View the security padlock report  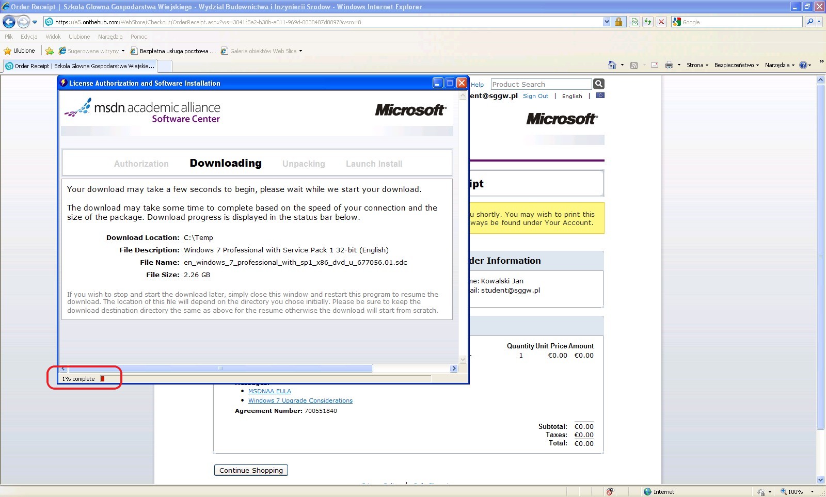(x=618, y=22)
